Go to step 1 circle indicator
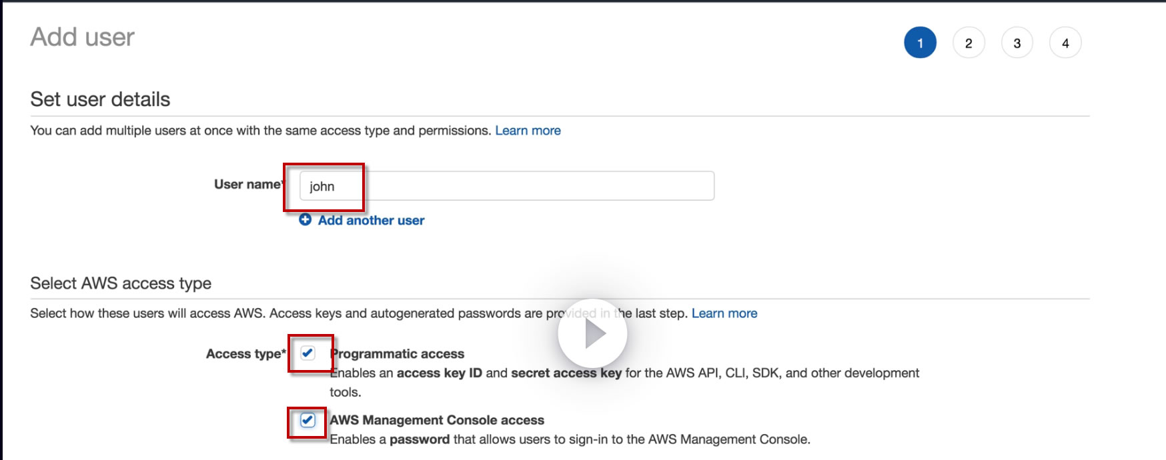This screenshot has height=460, width=1166. (920, 43)
